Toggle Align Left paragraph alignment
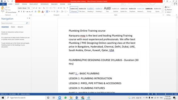Image resolution: width=178 pixels, height=100 pixels. pos(47,12)
